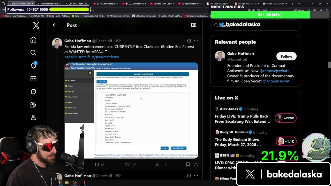Open 73 Community Service bookmark

coord(118,16)
